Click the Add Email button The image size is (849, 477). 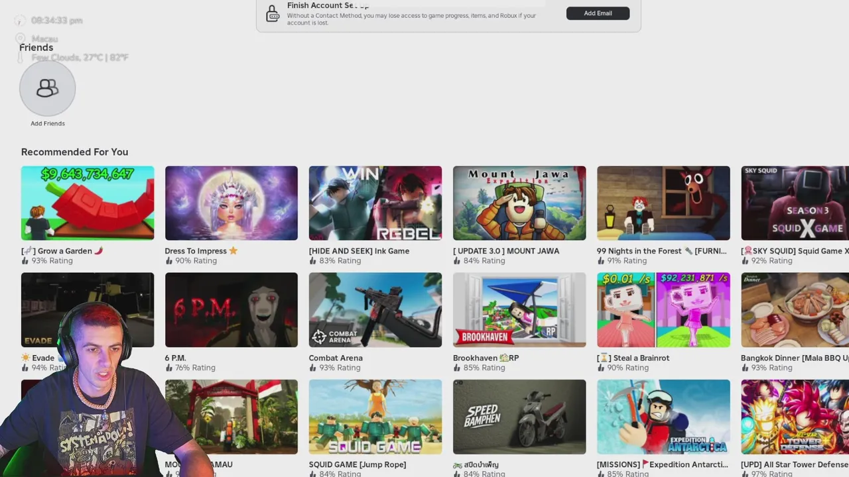598,13
